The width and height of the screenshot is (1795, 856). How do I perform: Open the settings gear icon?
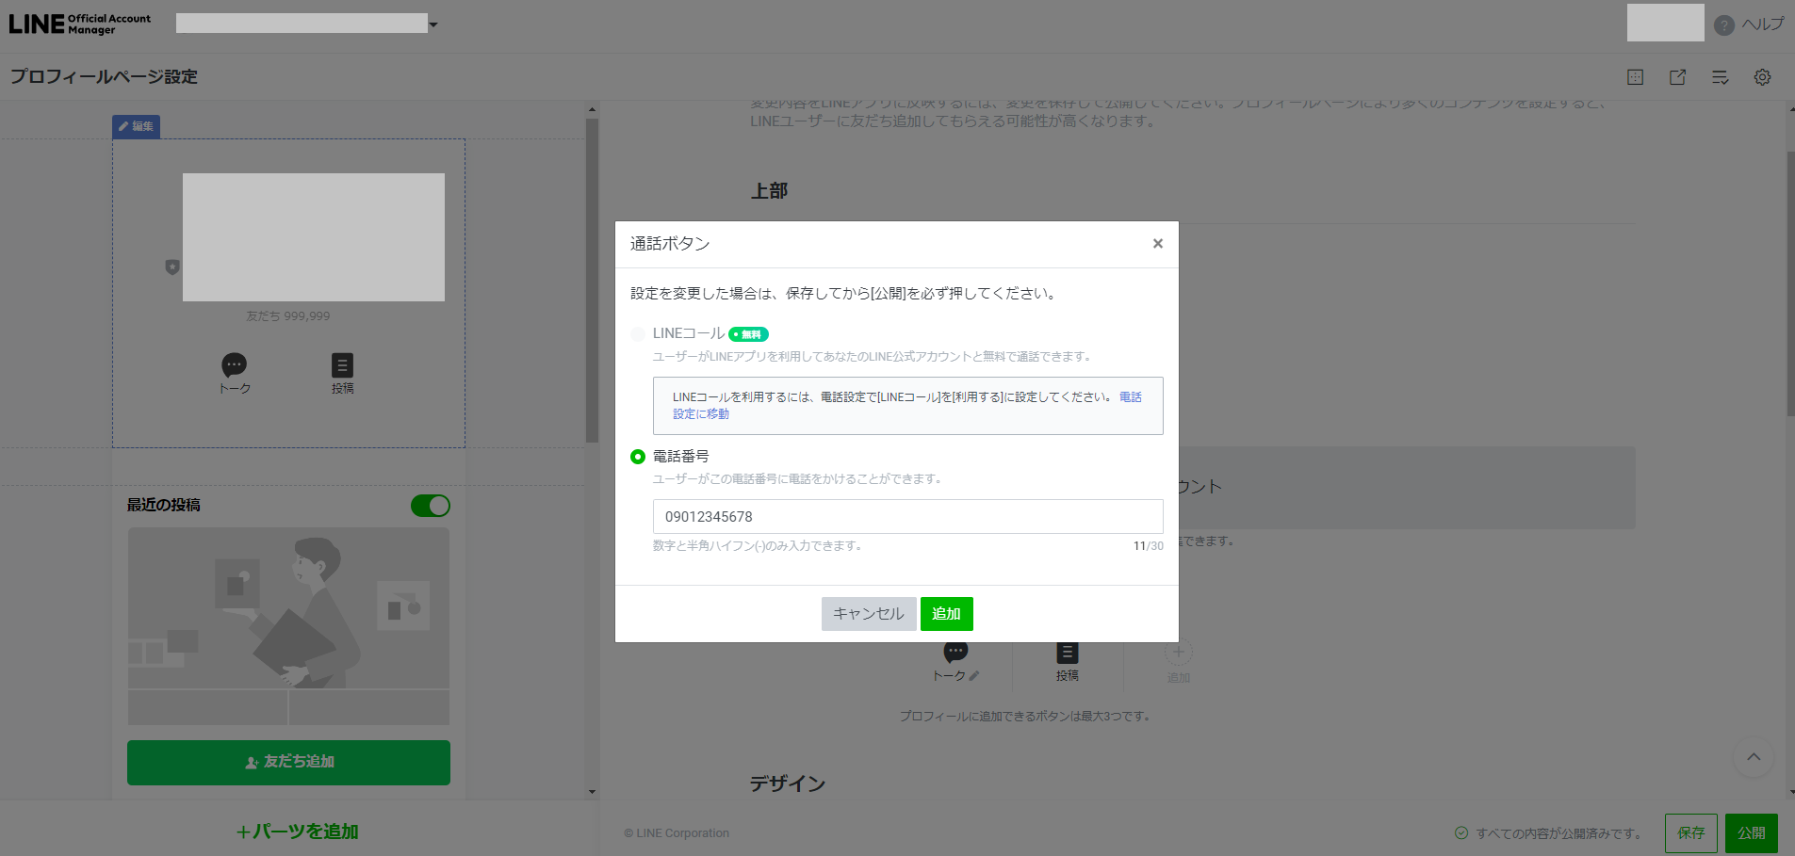[1762, 77]
